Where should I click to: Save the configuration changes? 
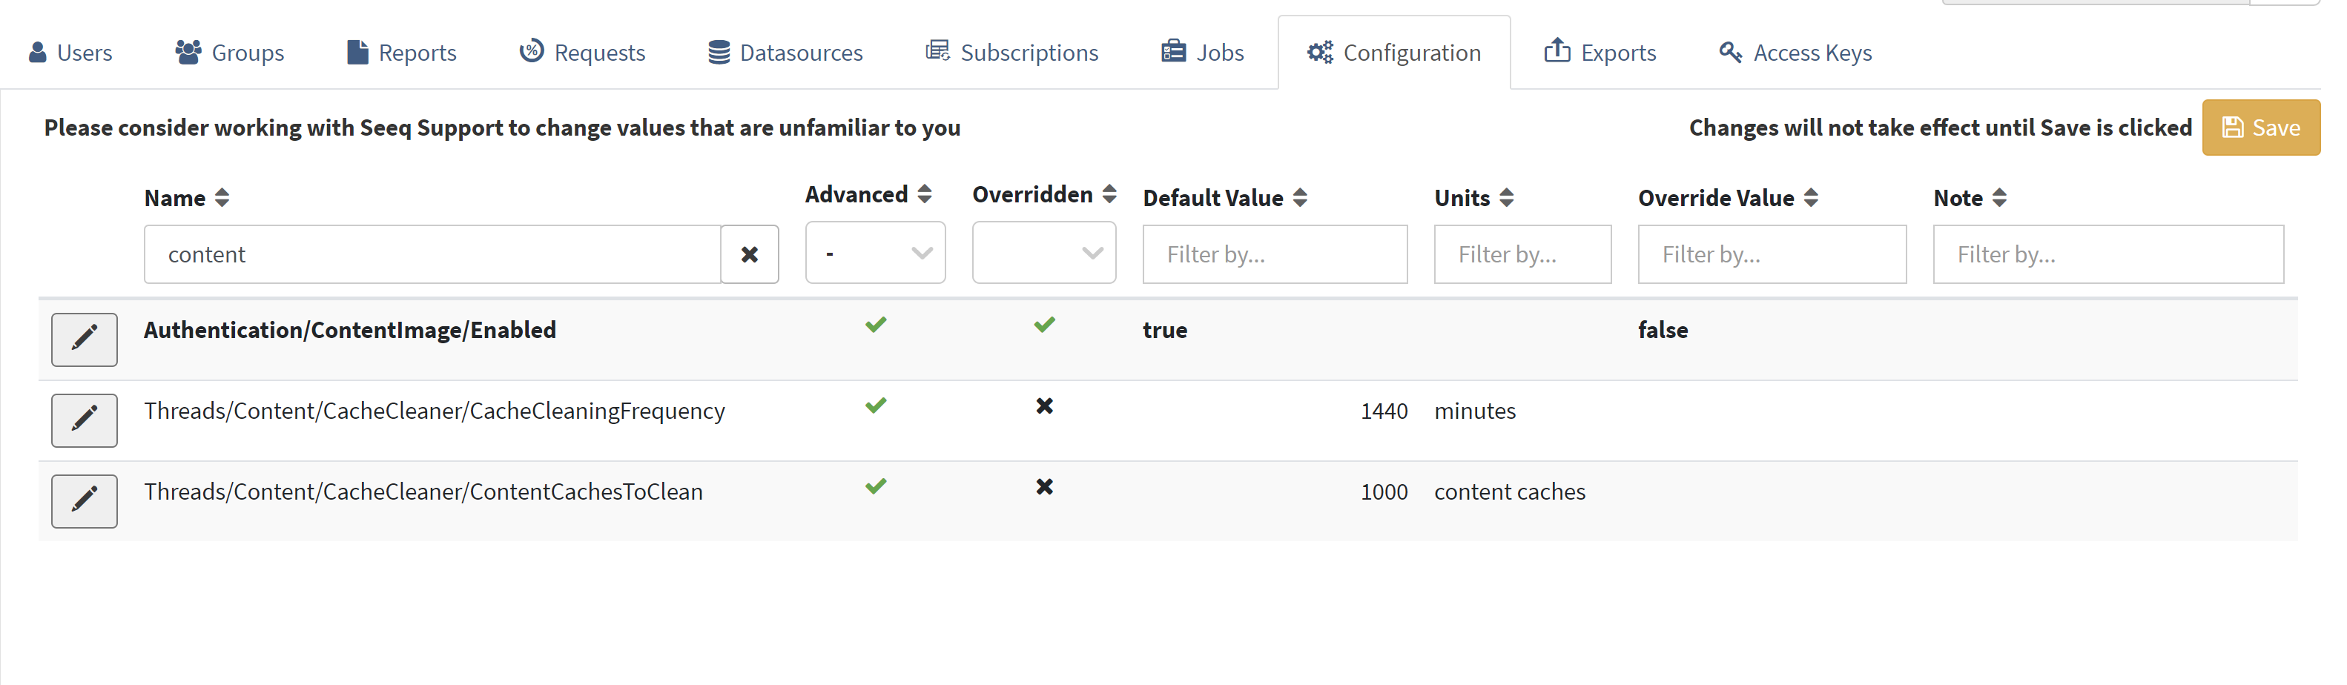[2260, 128]
